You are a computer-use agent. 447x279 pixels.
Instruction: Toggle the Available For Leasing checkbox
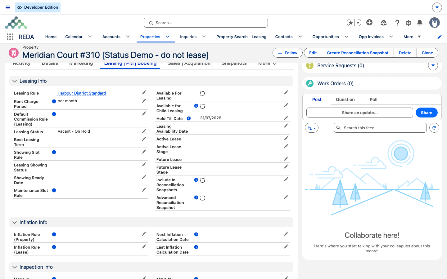click(x=202, y=94)
